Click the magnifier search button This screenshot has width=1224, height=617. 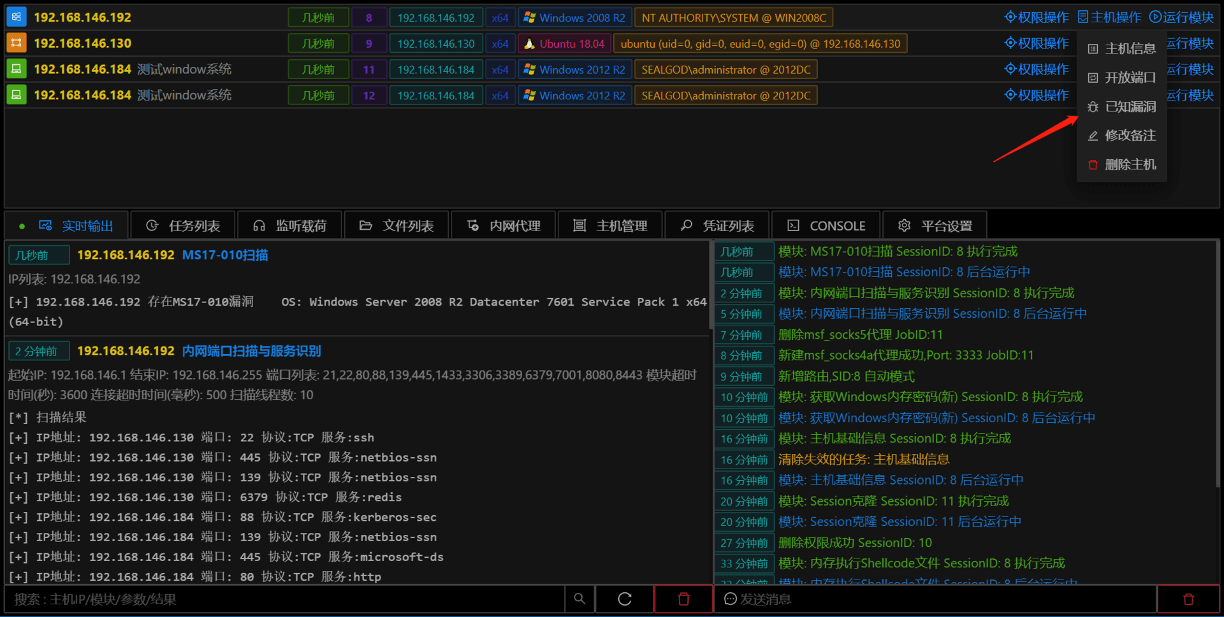(x=579, y=599)
